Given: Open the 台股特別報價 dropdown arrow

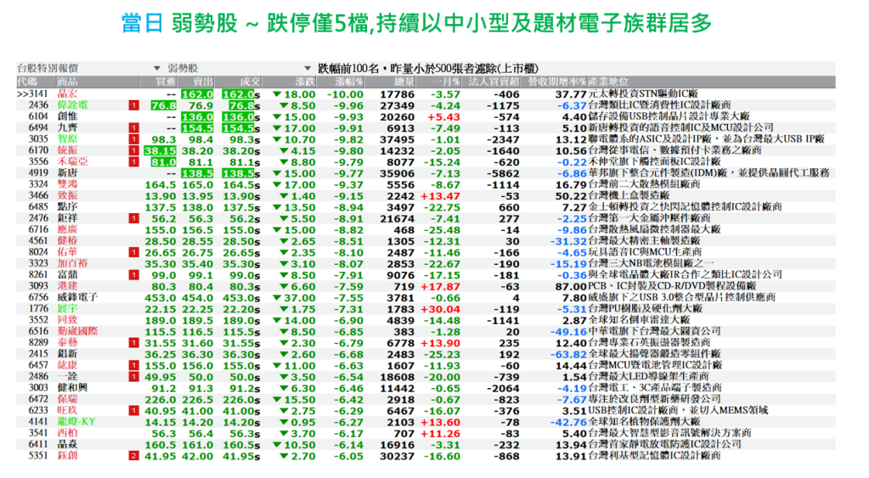Looking at the screenshot, I should [156, 68].
